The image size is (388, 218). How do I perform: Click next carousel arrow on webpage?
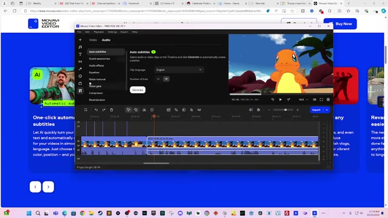(x=48, y=187)
